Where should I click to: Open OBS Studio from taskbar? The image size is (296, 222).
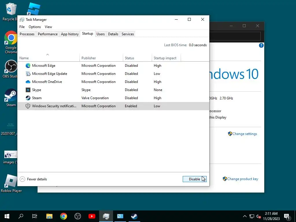[x=77, y=216]
